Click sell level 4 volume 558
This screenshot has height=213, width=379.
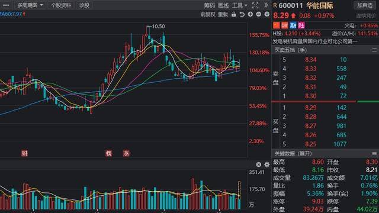pos(342,69)
